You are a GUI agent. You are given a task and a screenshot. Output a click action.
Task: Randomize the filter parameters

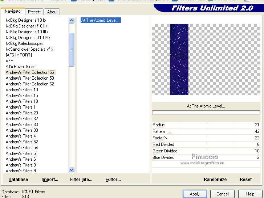pyautogui.click(x=215, y=180)
